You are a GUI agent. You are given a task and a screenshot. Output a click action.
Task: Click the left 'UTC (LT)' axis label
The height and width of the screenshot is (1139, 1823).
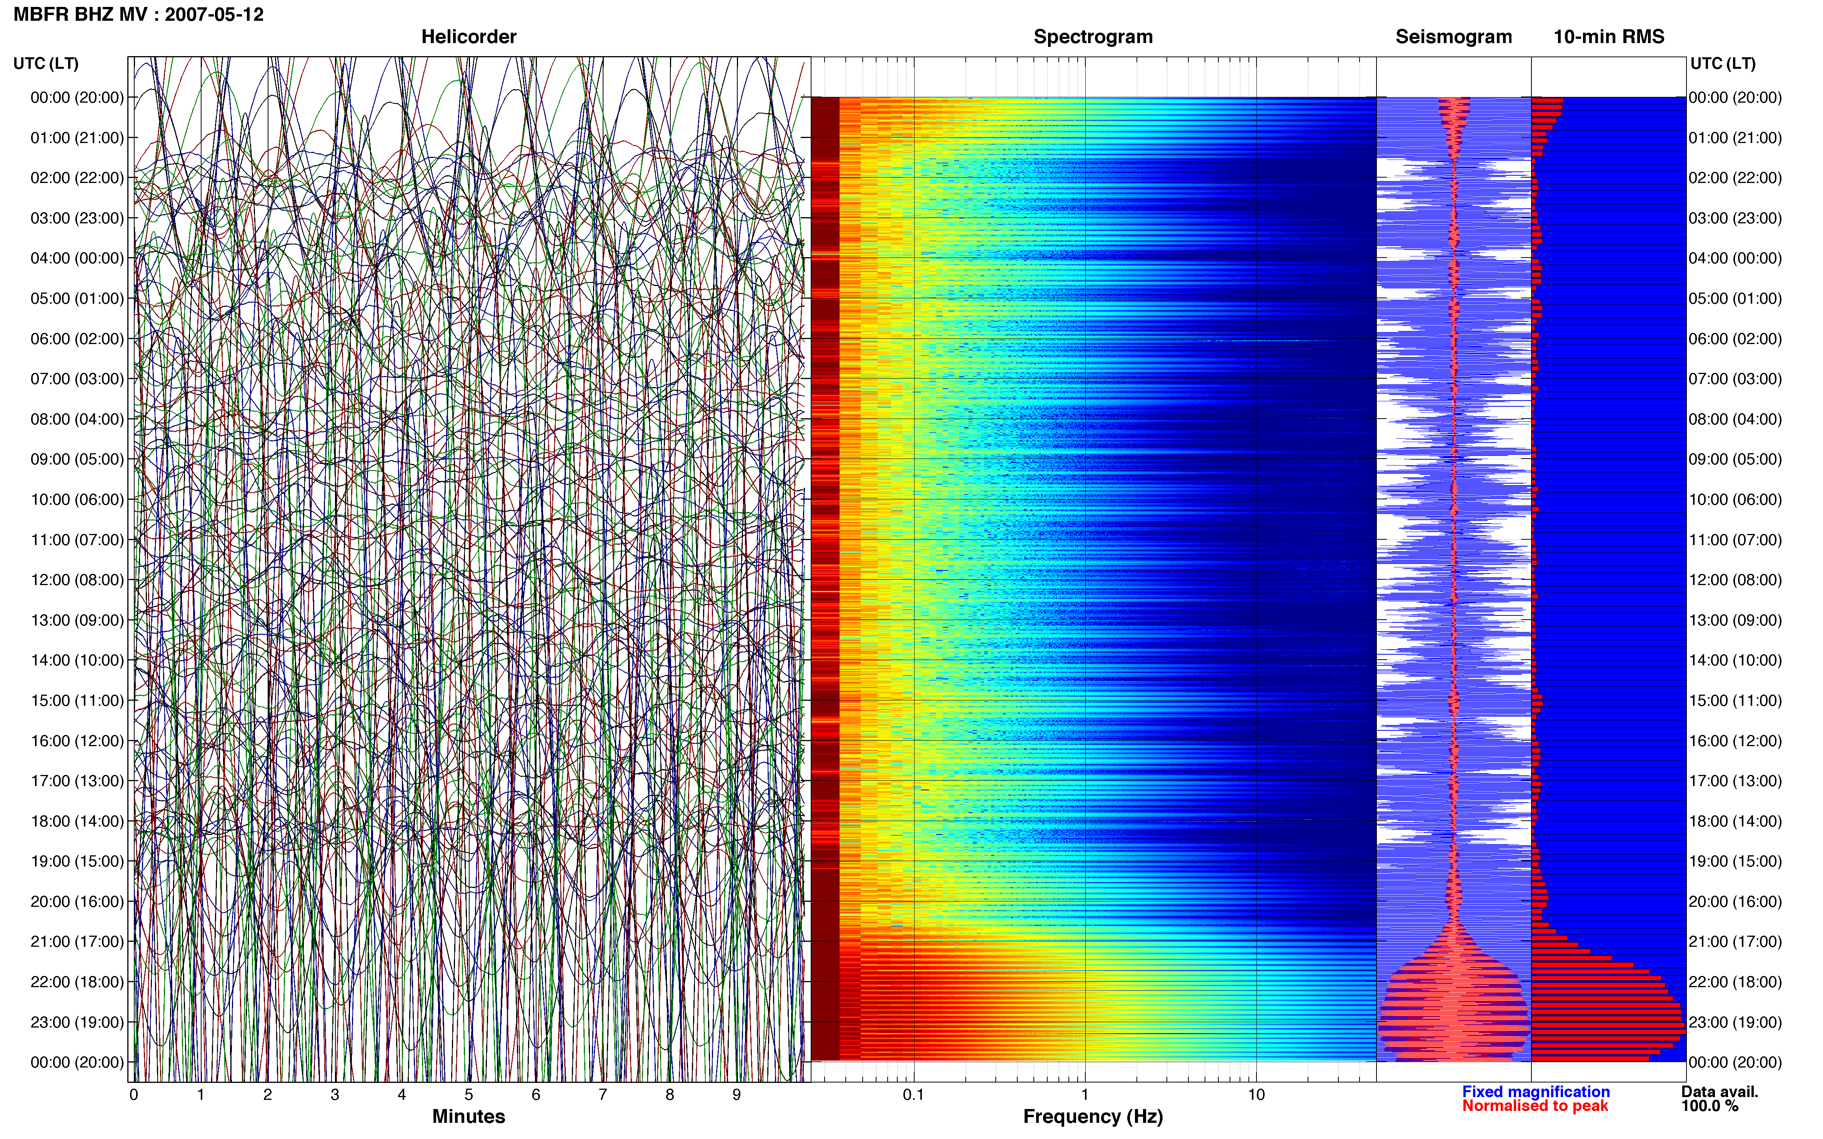[46, 63]
